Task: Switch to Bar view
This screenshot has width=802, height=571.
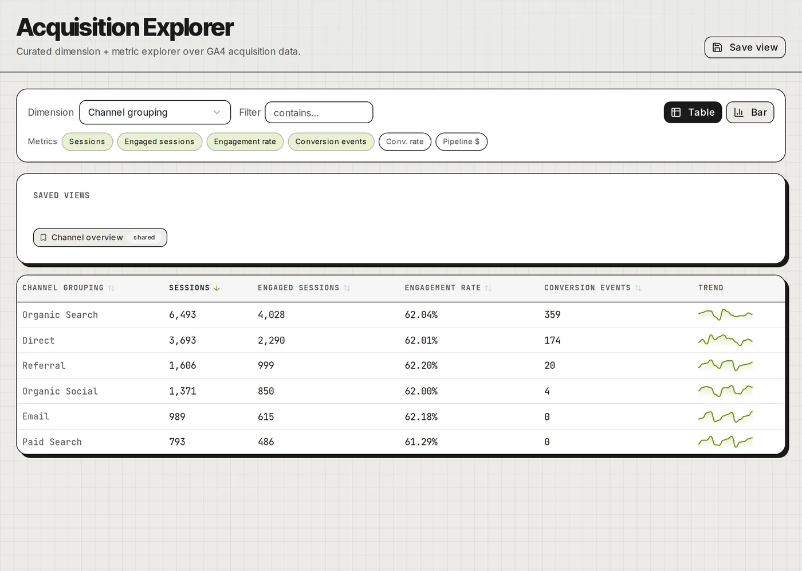Action: point(750,112)
